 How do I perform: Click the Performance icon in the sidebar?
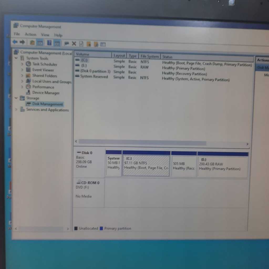point(28,87)
